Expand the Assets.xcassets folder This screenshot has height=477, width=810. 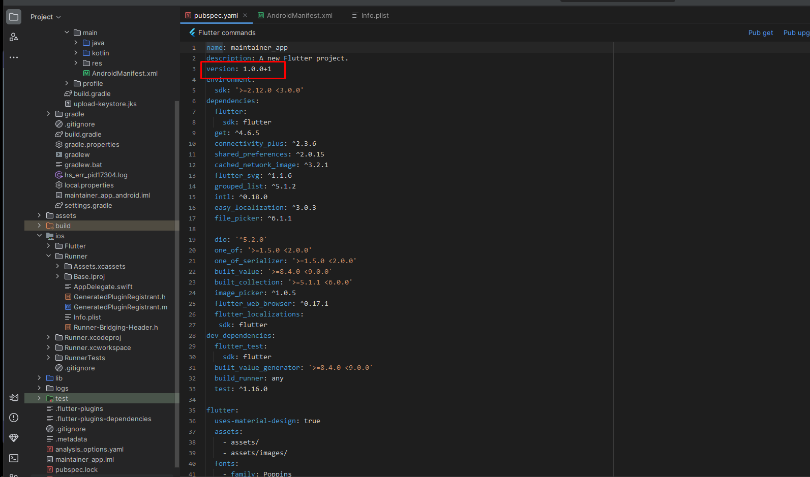click(57, 266)
